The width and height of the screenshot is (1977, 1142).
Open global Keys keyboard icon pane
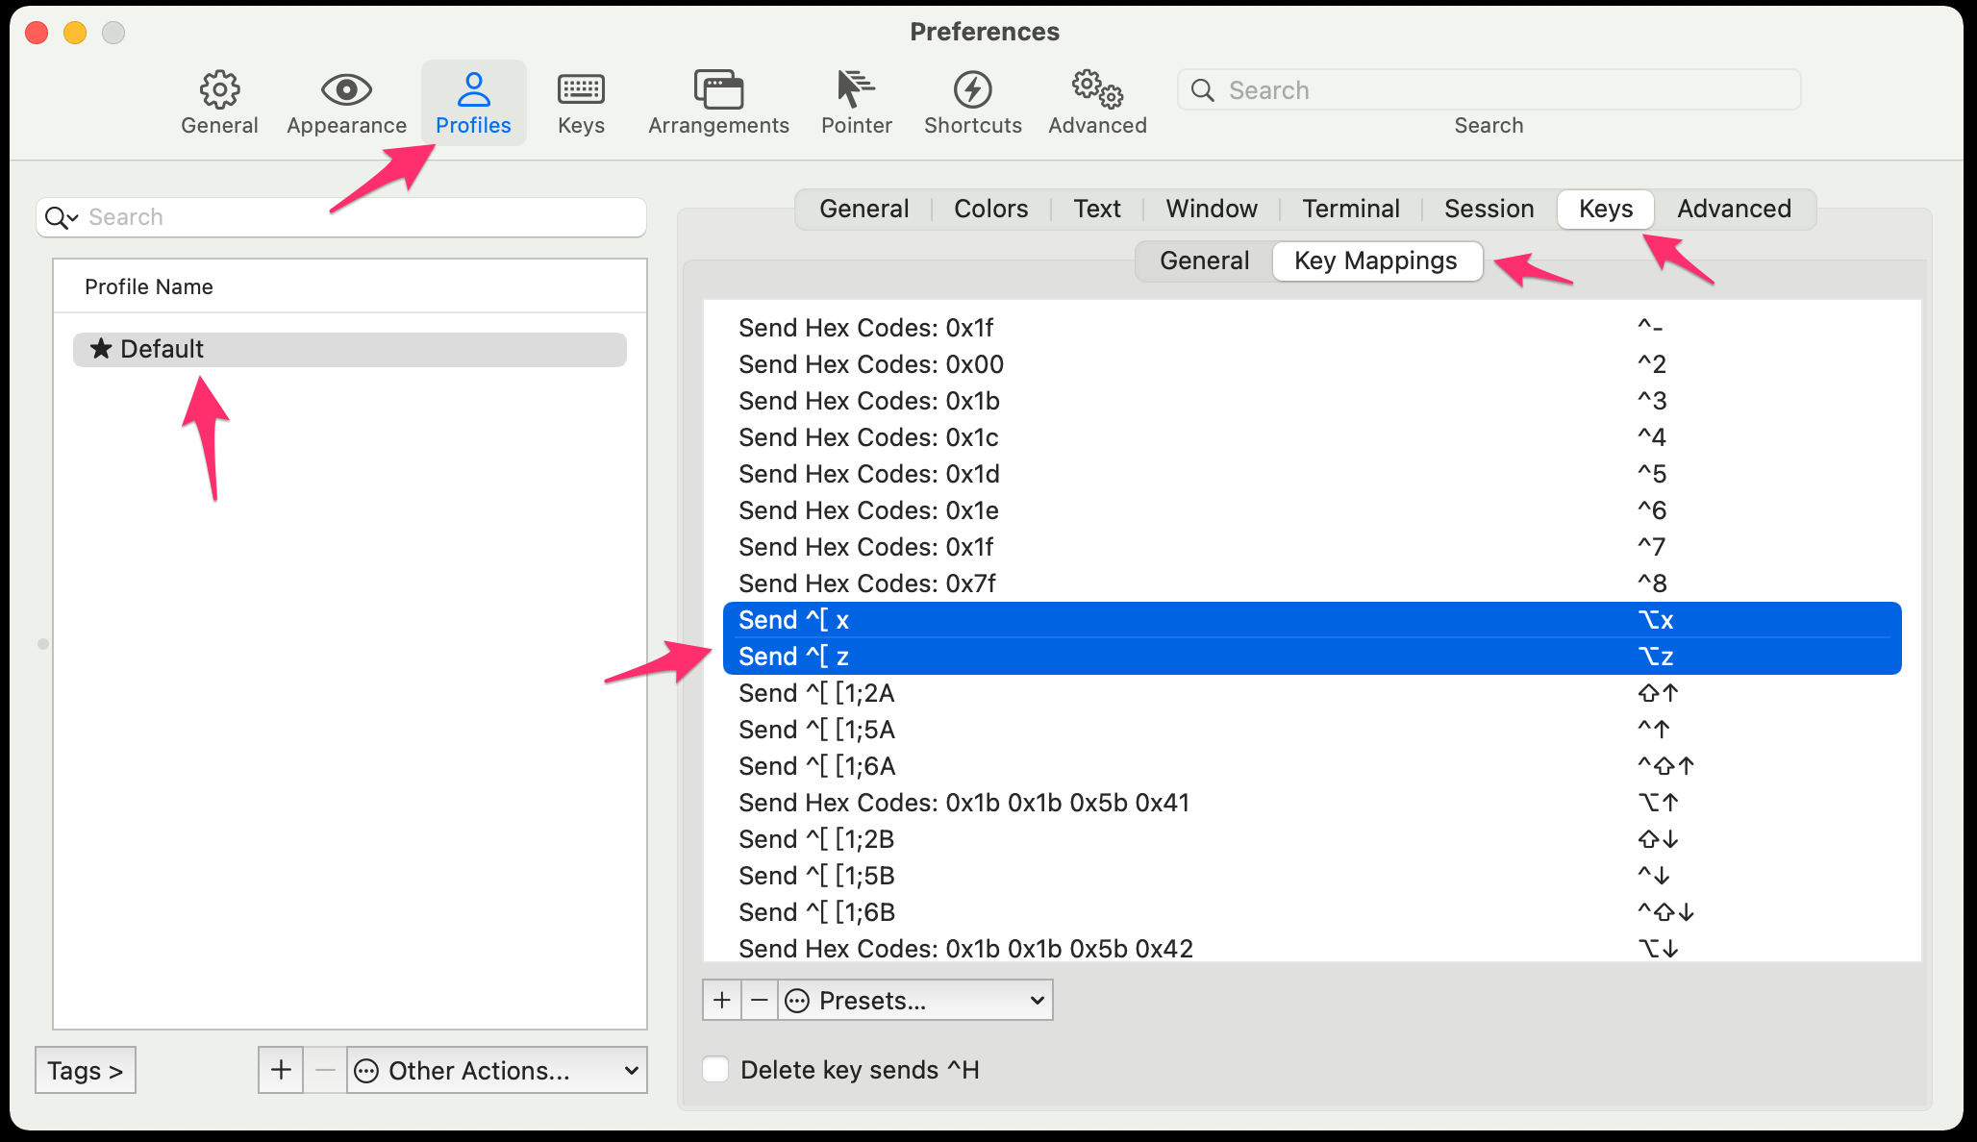tap(581, 102)
